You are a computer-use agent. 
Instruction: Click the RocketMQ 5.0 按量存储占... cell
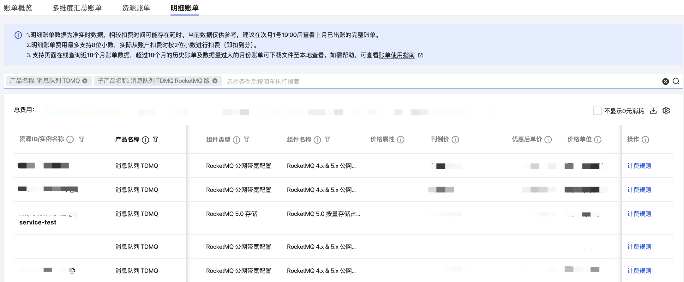coord(323,214)
